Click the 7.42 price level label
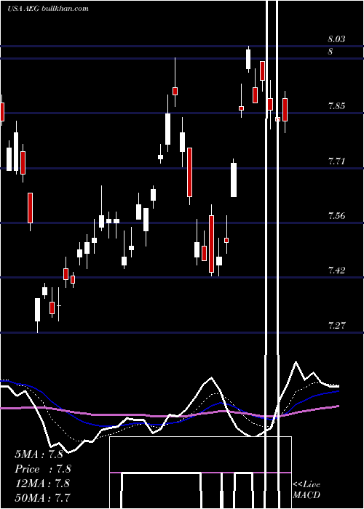The width and height of the screenshot is (364, 509). point(337,270)
